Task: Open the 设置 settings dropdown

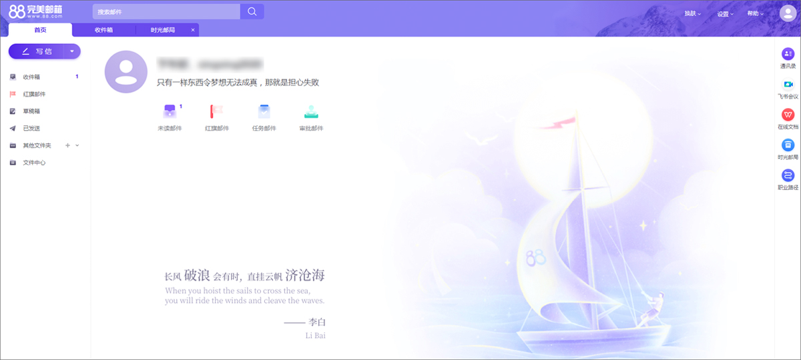Action: (725, 14)
